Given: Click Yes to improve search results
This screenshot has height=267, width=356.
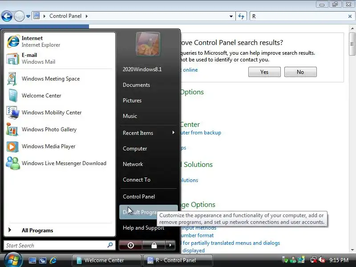Looking at the screenshot, I should point(264,72).
